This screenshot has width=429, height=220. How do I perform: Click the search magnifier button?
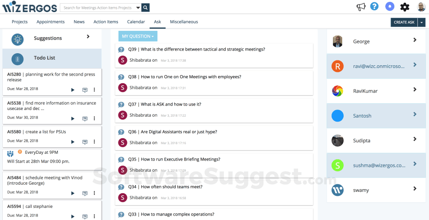point(146,8)
